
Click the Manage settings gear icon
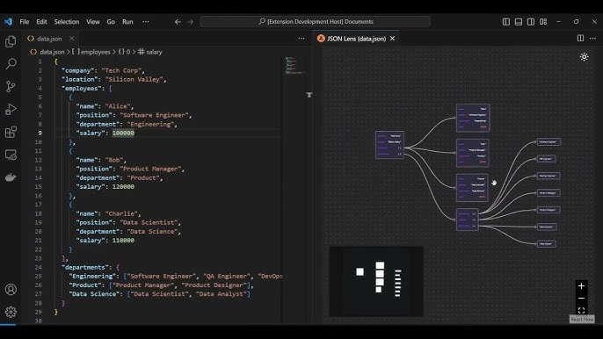coord(11,312)
